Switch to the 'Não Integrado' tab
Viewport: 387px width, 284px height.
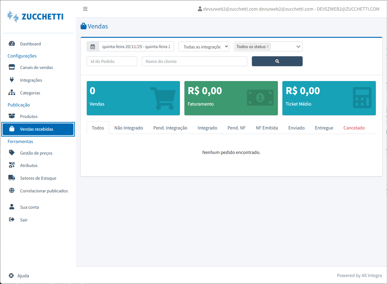(x=128, y=128)
